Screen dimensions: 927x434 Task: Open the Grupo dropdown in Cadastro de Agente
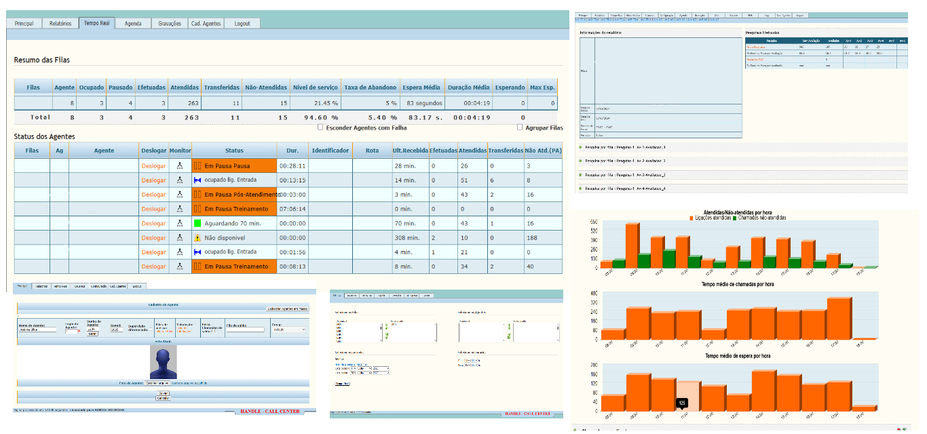[x=288, y=330]
